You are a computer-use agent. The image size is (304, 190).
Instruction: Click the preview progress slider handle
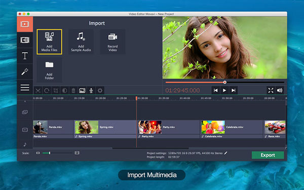pos(224,82)
